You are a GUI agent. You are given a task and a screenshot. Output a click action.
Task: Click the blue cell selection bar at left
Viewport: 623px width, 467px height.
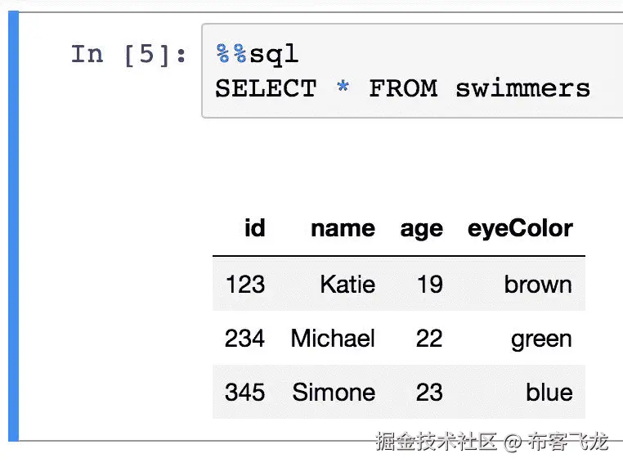pyautogui.click(x=13, y=229)
